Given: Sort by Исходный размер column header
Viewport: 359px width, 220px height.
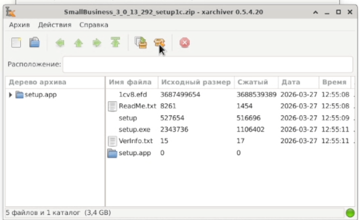Looking at the screenshot, I should pos(196,82).
